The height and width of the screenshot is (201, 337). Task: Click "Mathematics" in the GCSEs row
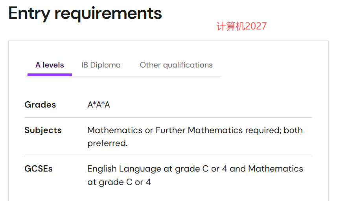pos(276,169)
